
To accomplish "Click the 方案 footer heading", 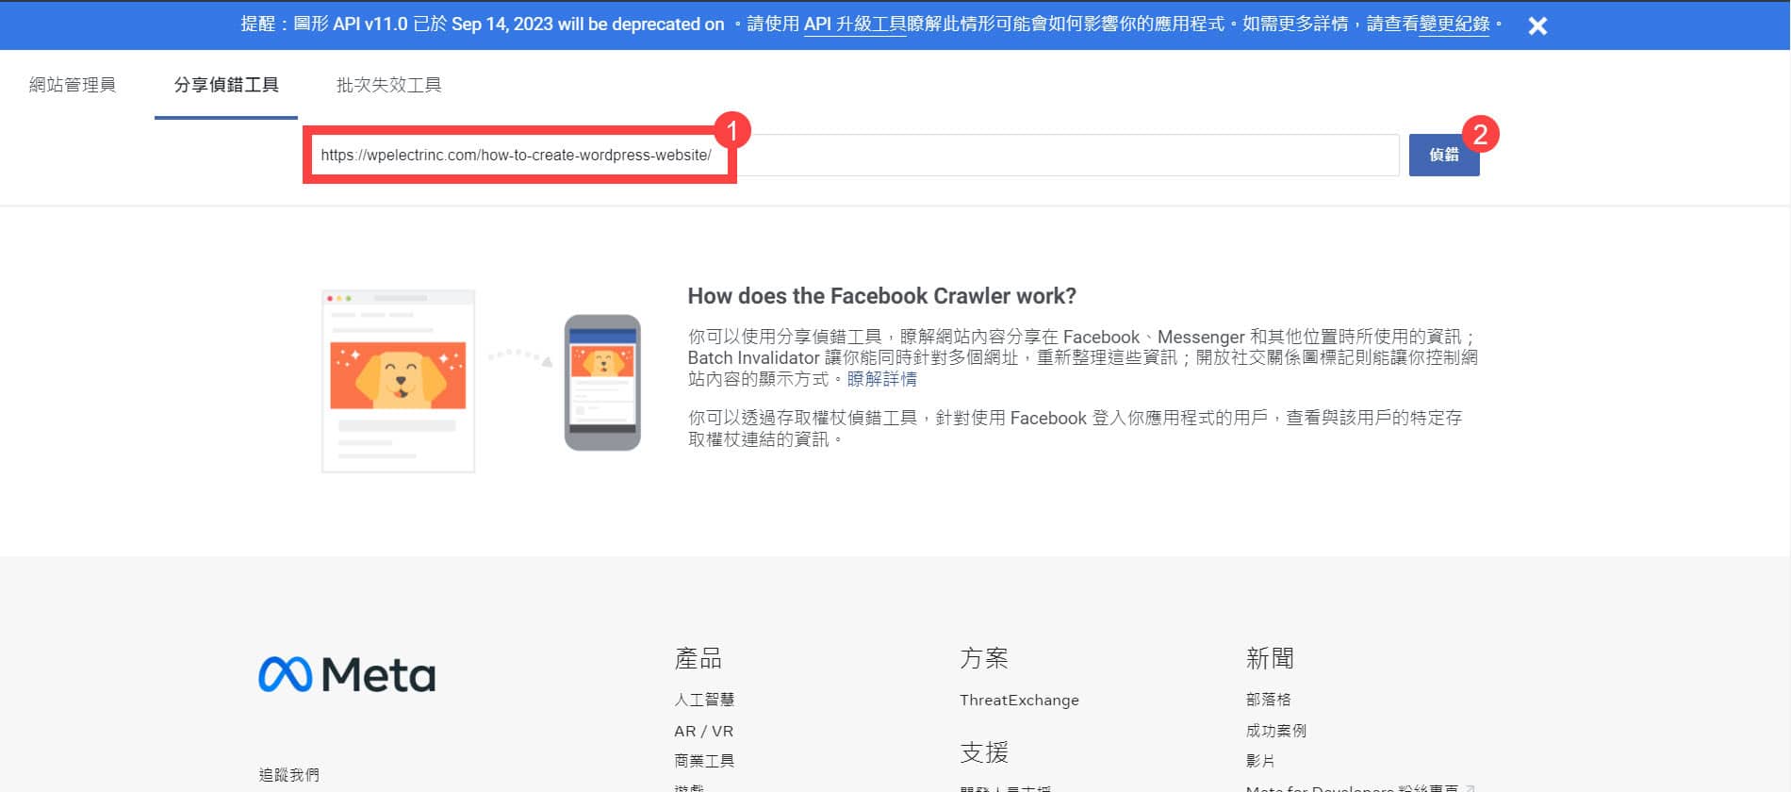I will [x=984, y=658].
